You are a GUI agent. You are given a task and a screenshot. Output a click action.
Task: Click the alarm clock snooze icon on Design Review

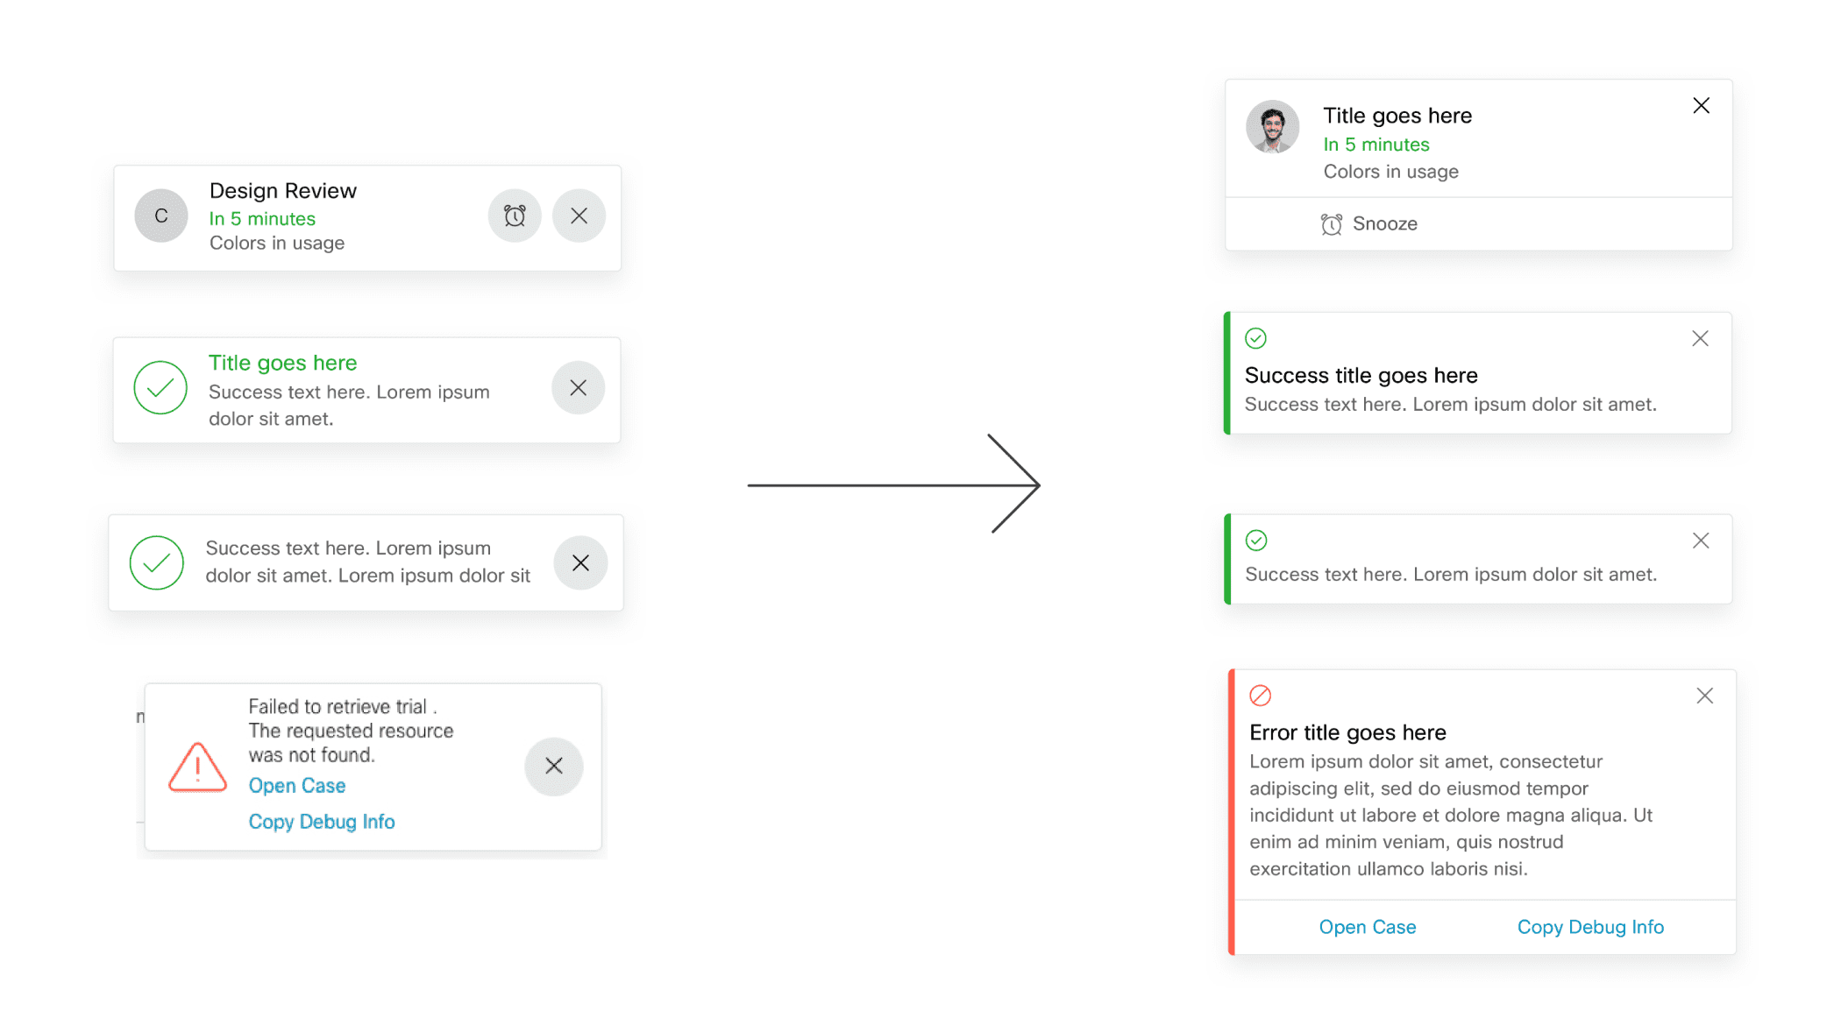click(x=515, y=216)
